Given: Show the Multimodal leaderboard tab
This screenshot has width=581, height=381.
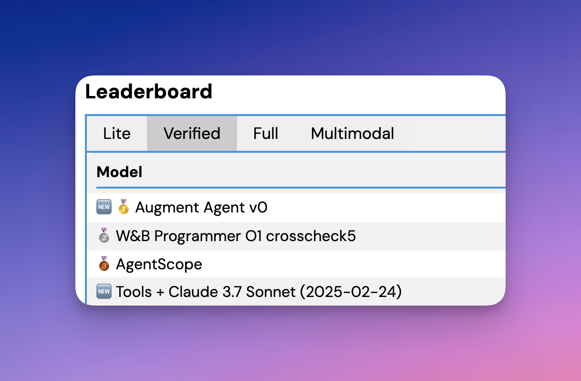Looking at the screenshot, I should (353, 134).
